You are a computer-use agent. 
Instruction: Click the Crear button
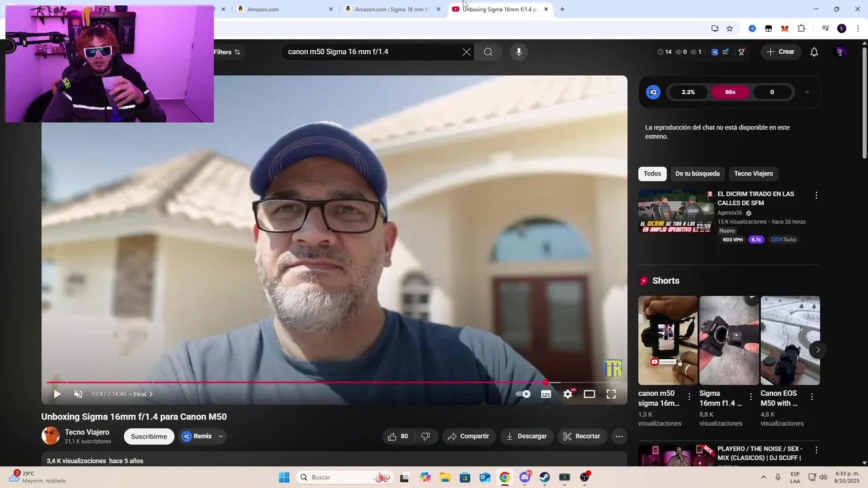coord(781,52)
